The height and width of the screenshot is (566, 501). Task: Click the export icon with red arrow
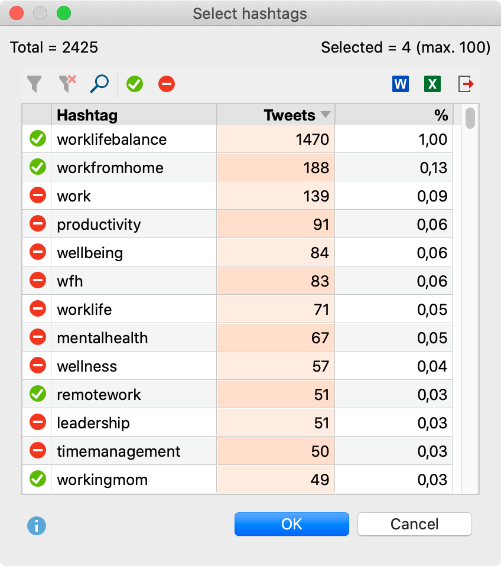point(466,84)
